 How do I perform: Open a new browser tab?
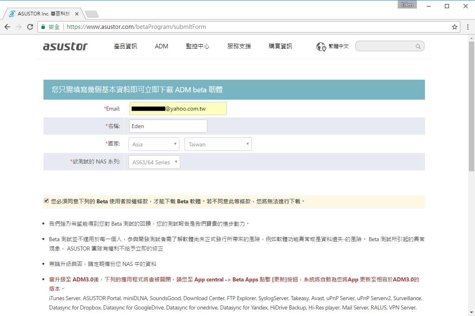(x=92, y=14)
